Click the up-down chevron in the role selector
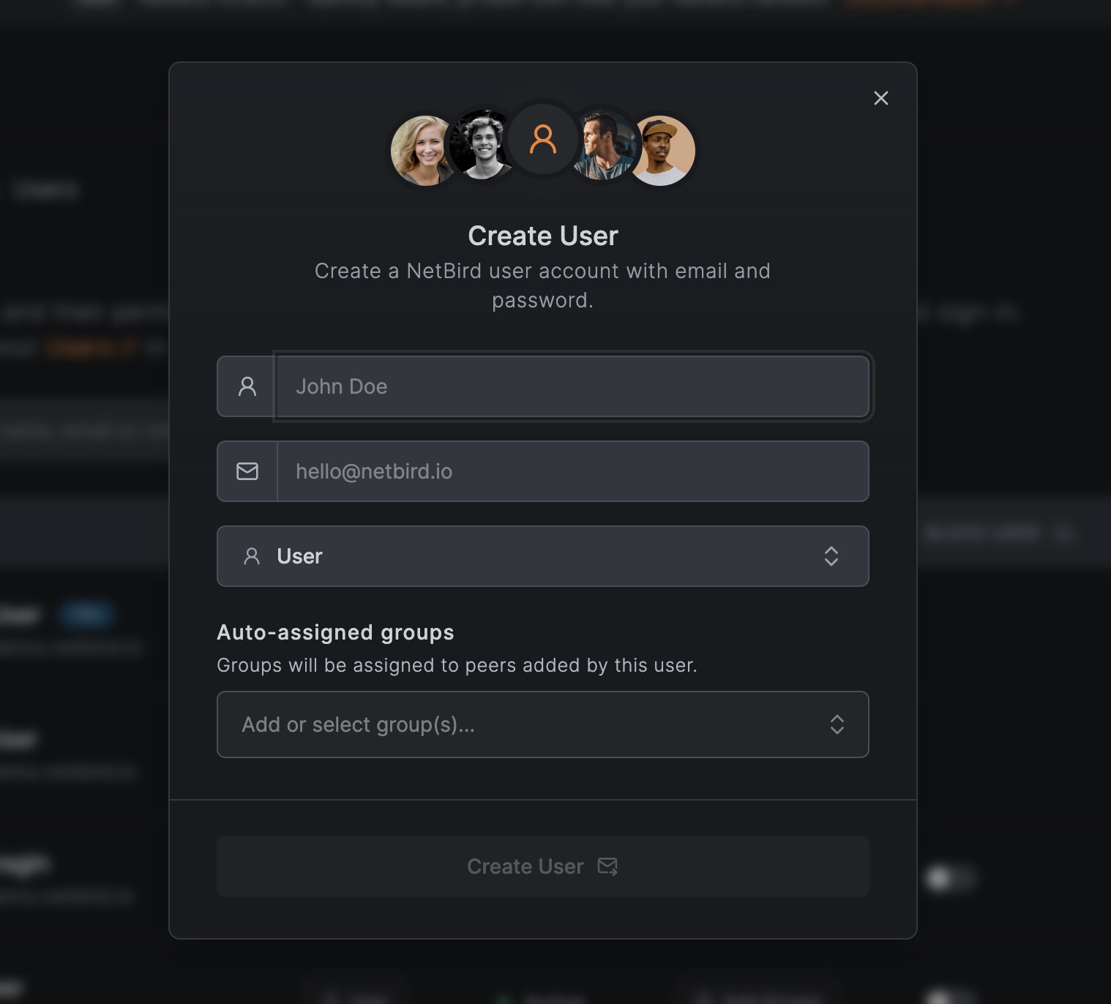Image resolution: width=1111 pixels, height=1004 pixels. coord(831,556)
